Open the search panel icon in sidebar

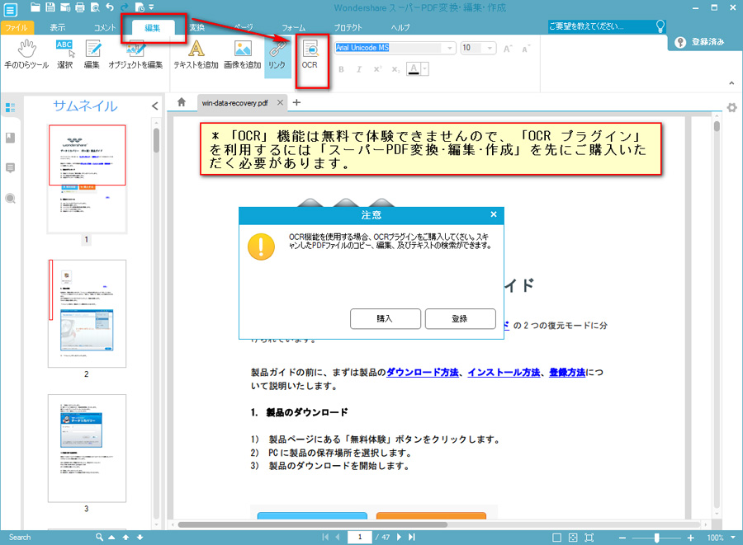point(11,198)
